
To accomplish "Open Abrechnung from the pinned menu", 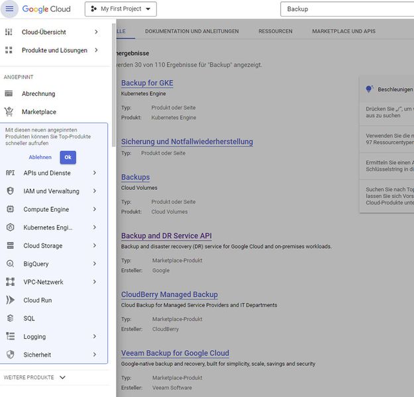I will (x=38, y=94).
